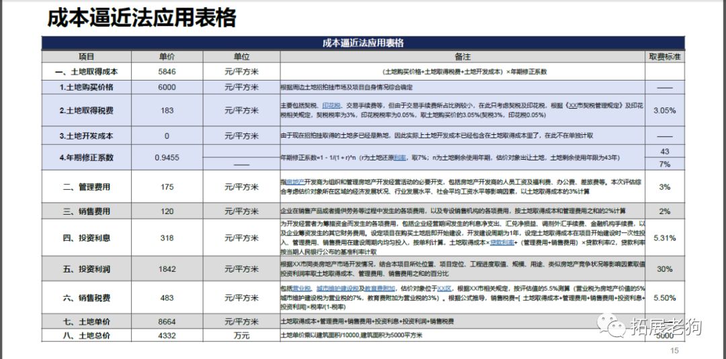Select the 五、投资利润 row label

[x=87, y=269]
